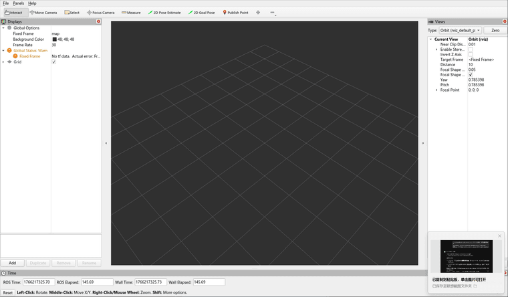Click the Grid display icon
The width and height of the screenshot is (508, 297).
pos(9,62)
